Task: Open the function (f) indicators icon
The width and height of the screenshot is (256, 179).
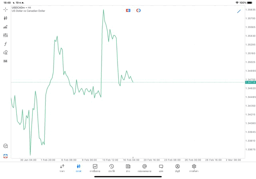Action: coord(6,44)
